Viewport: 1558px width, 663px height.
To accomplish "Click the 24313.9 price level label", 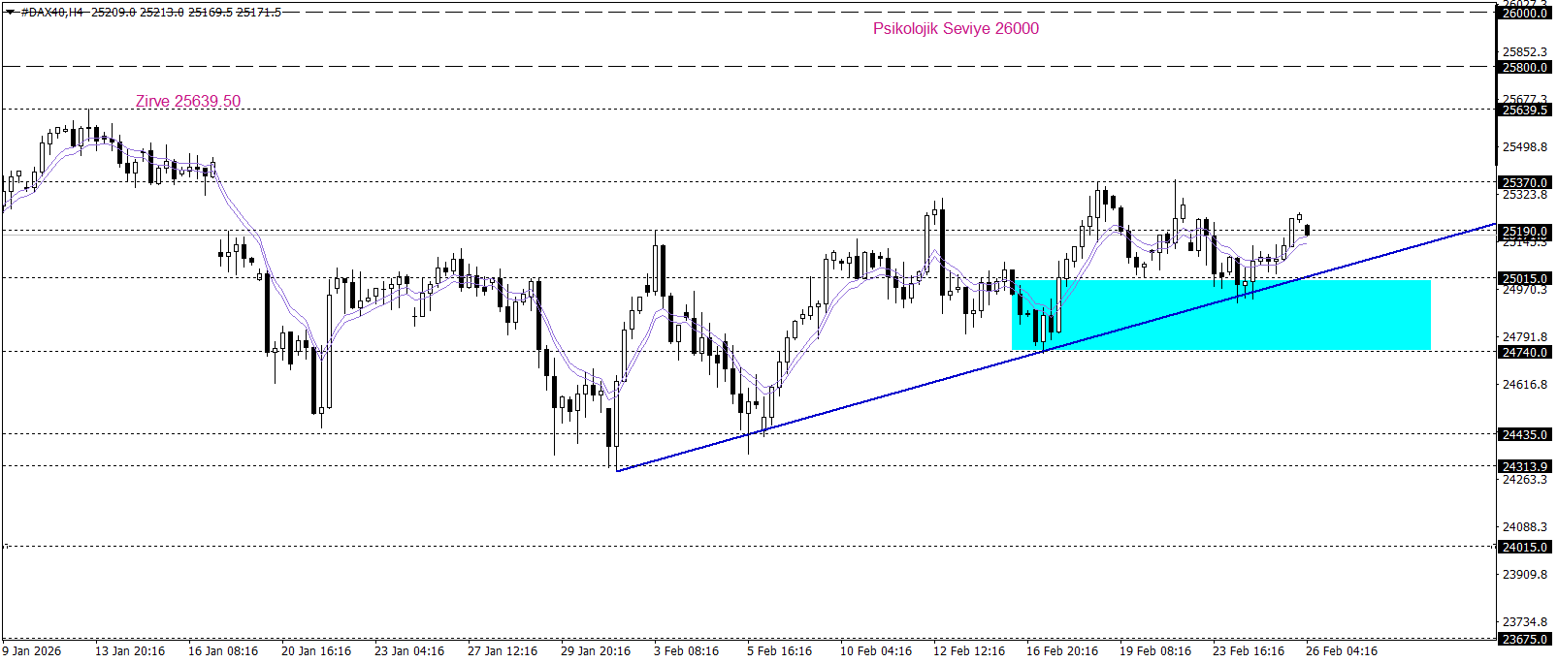I will (x=1524, y=467).
